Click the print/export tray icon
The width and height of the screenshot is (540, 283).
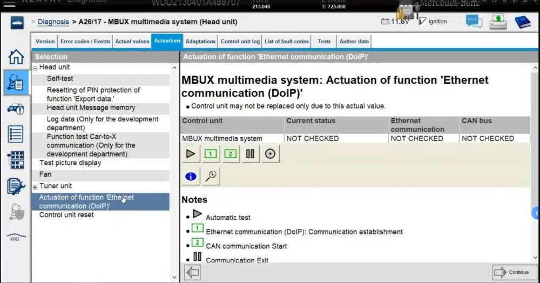pos(498,22)
